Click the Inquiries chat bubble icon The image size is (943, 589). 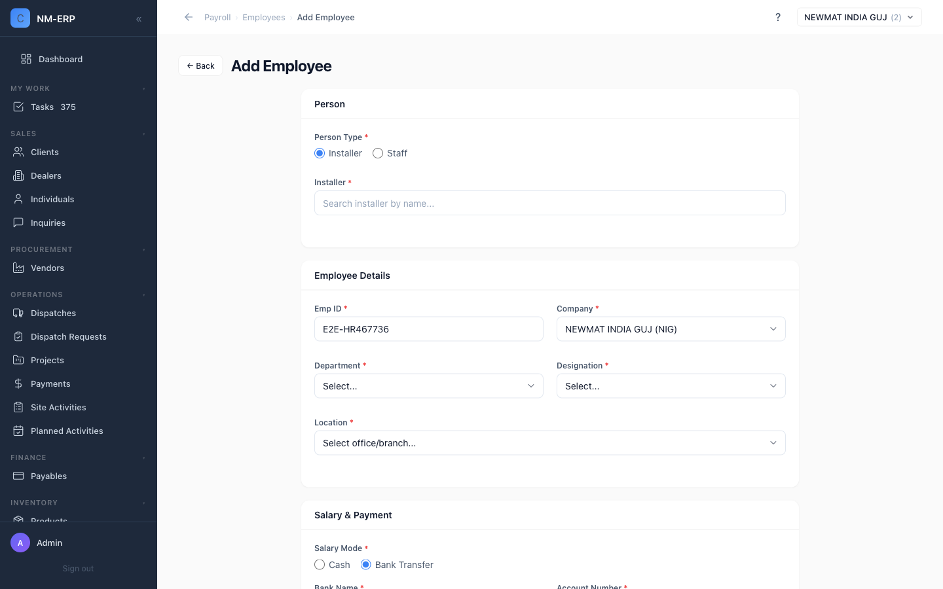coord(18,223)
